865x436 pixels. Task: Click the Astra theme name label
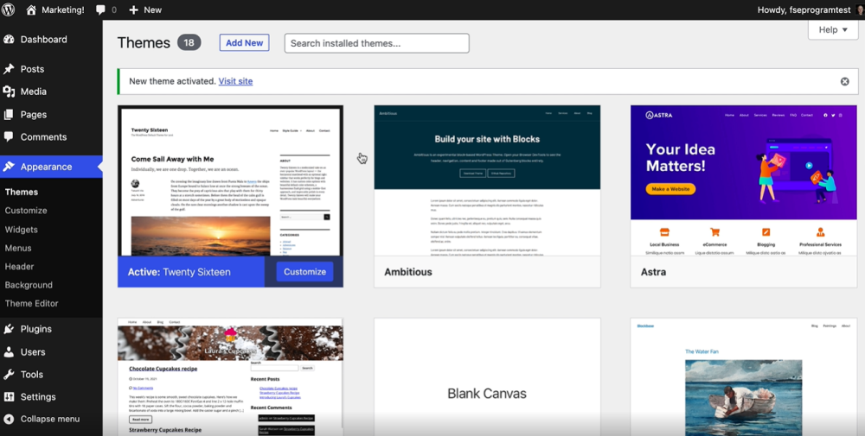click(653, 272)
